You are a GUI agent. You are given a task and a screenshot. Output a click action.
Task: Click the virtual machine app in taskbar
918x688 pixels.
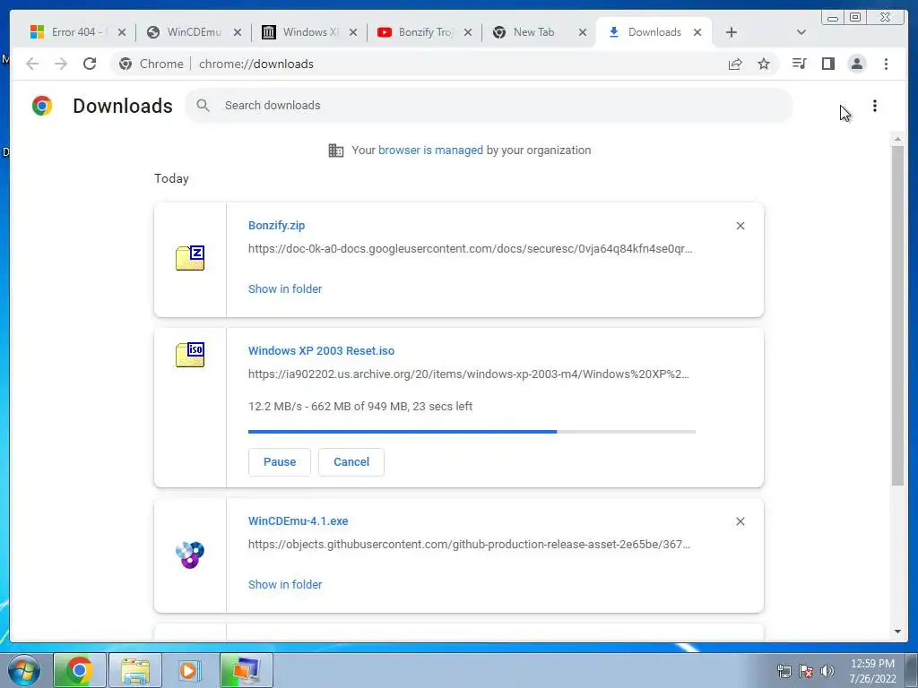click(246, 670)
